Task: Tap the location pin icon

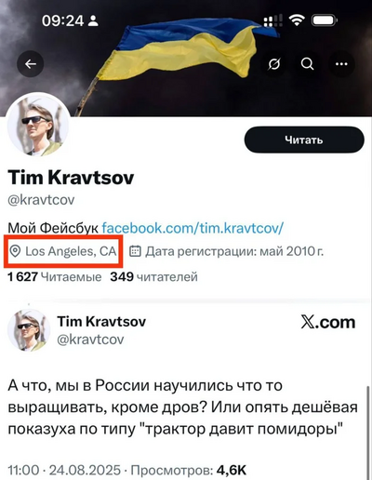Action: pyautogui.click(x=15, y=251)
